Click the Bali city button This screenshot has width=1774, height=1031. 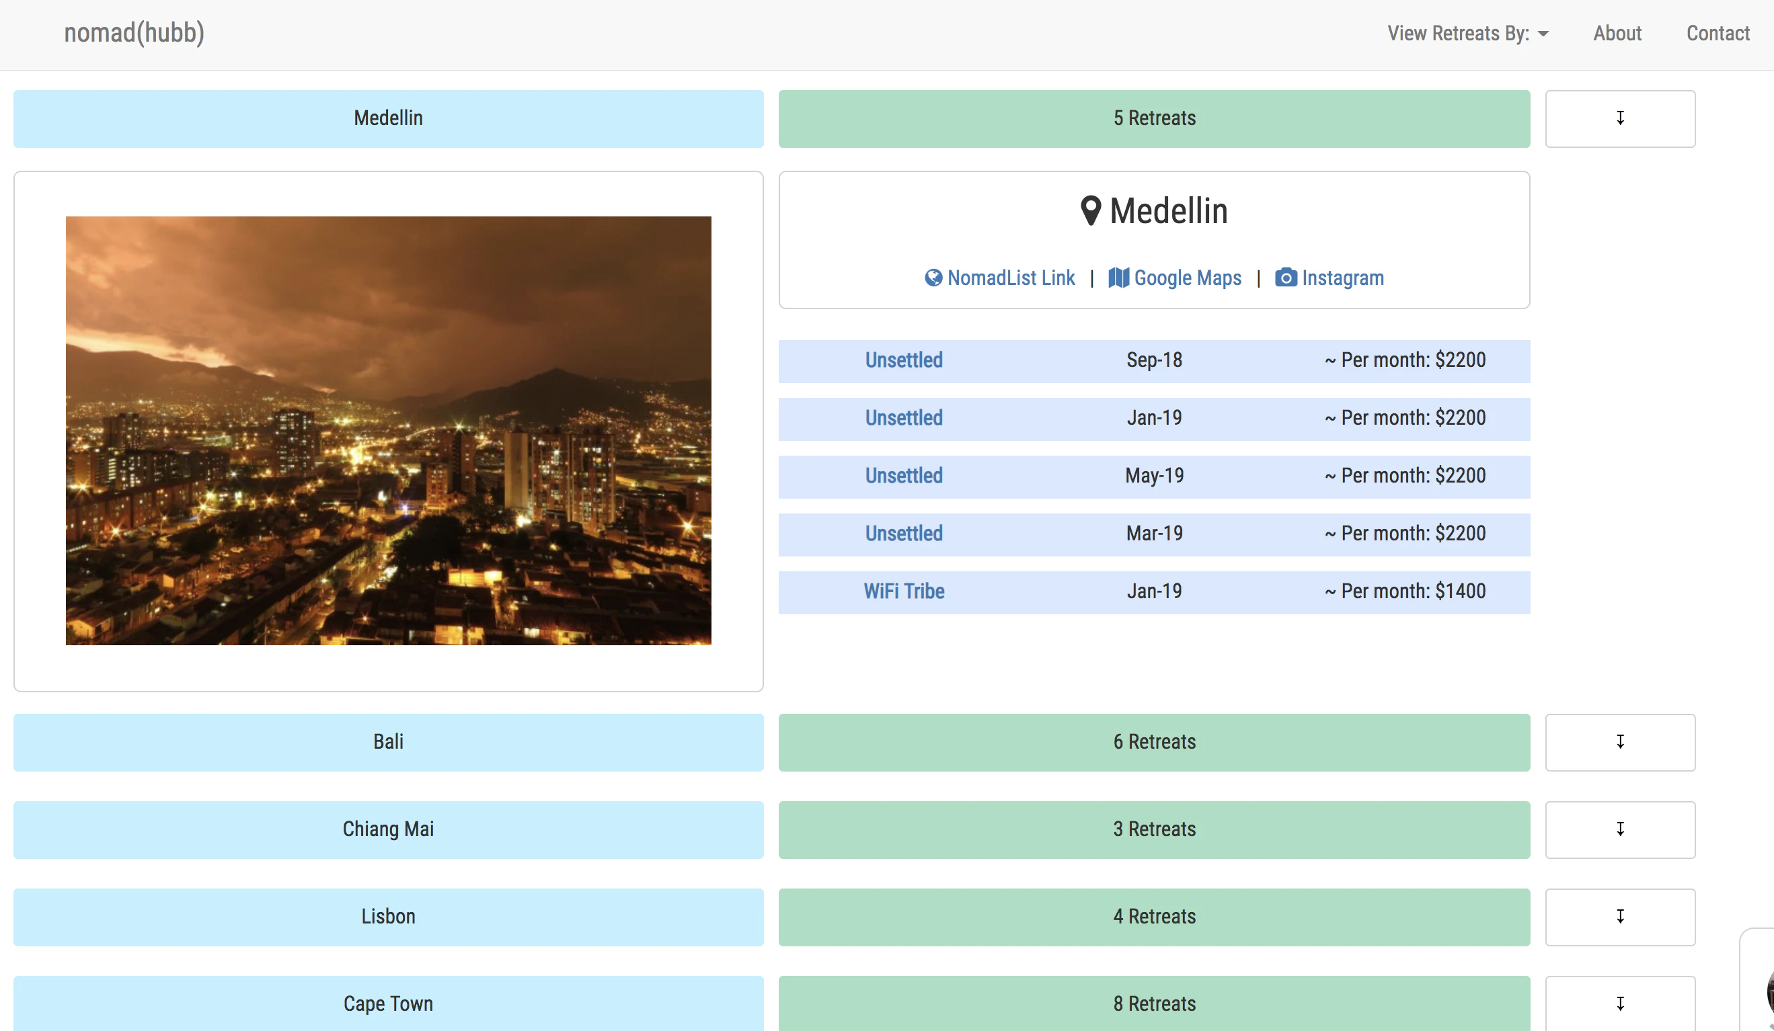[388, 742]
